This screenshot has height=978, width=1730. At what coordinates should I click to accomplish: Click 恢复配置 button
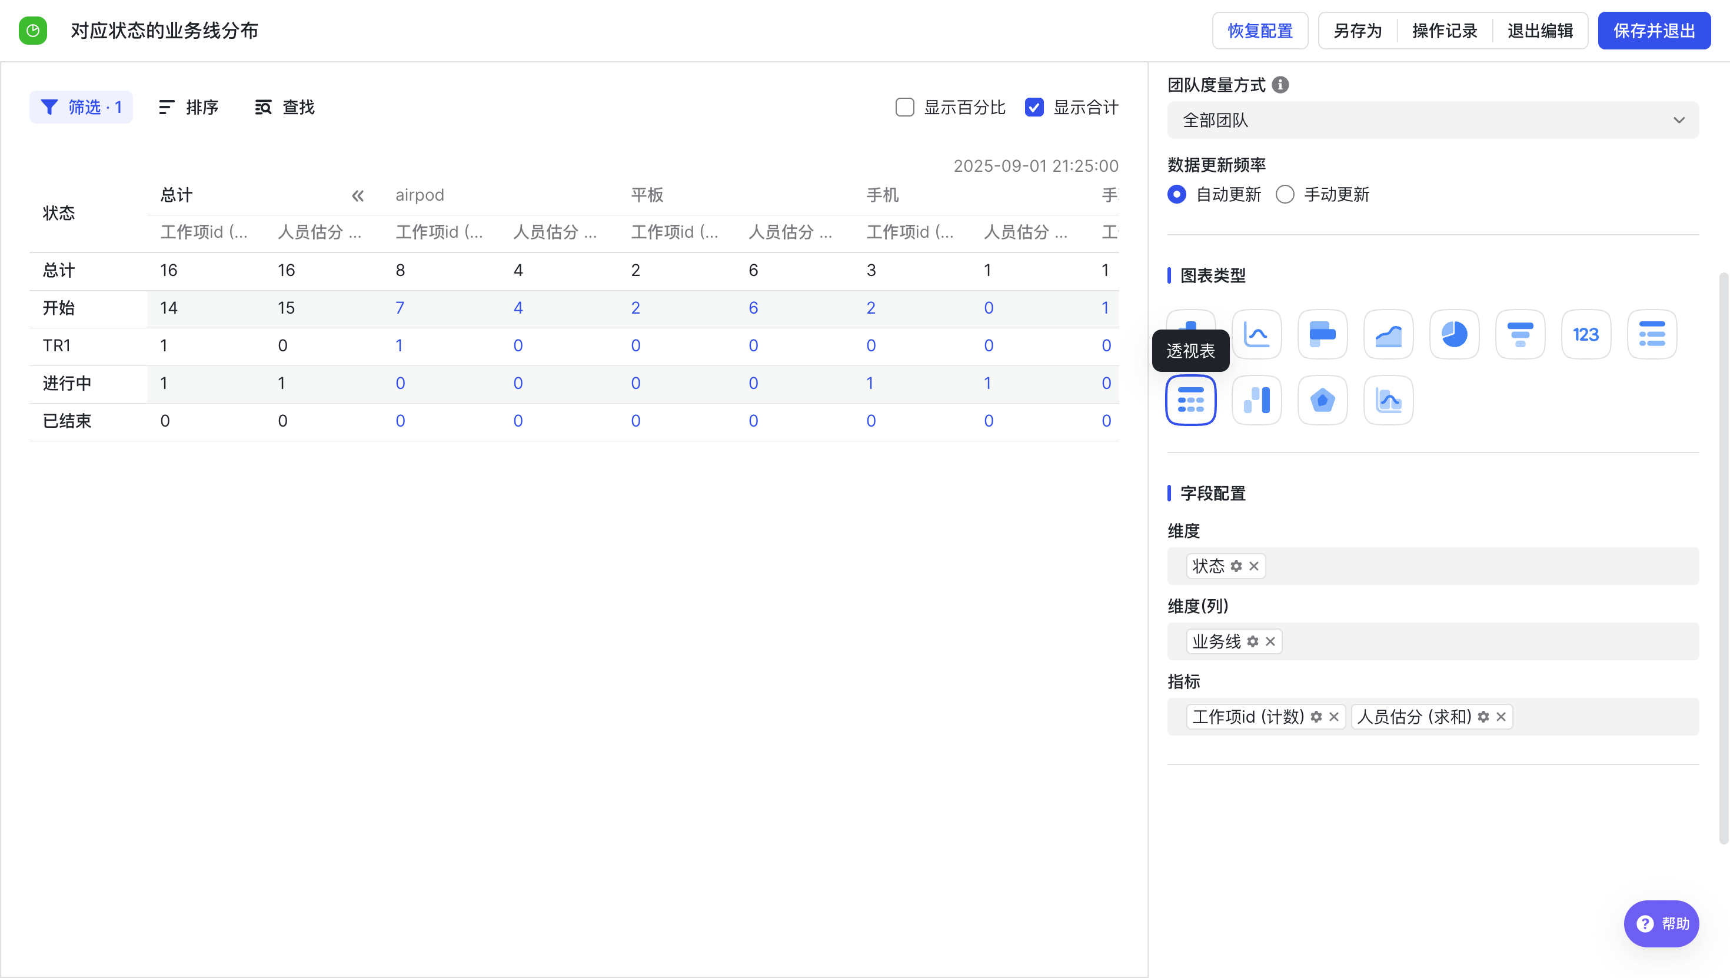(x=1260, y=30)
